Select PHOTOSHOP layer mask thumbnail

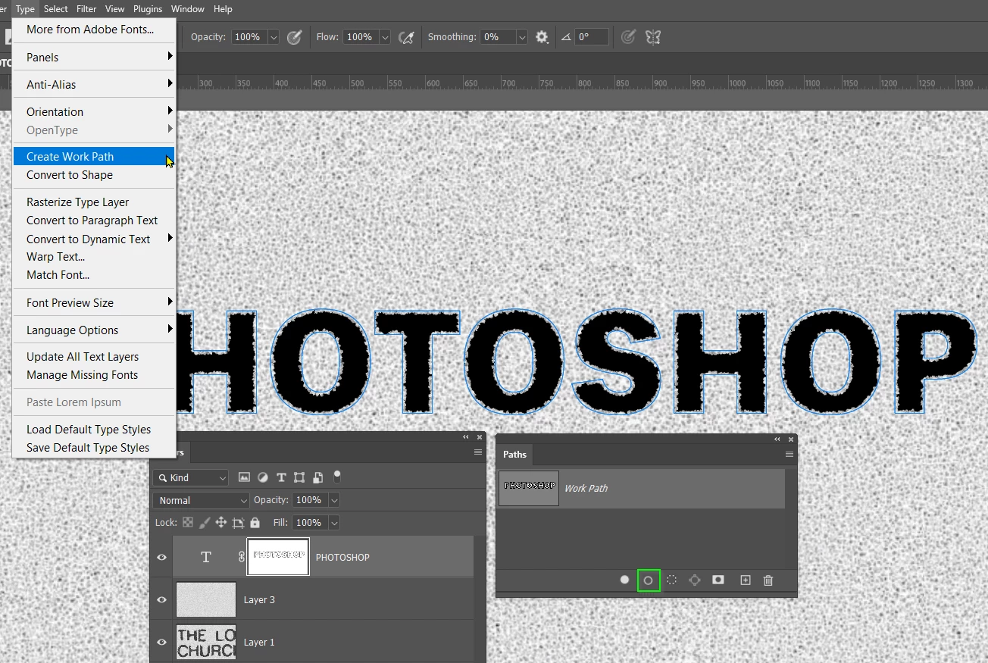(x=278, y=557)
